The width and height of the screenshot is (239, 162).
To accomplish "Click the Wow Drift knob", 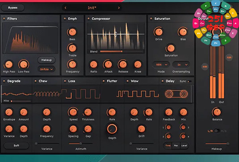I will (x=142, y=129).
